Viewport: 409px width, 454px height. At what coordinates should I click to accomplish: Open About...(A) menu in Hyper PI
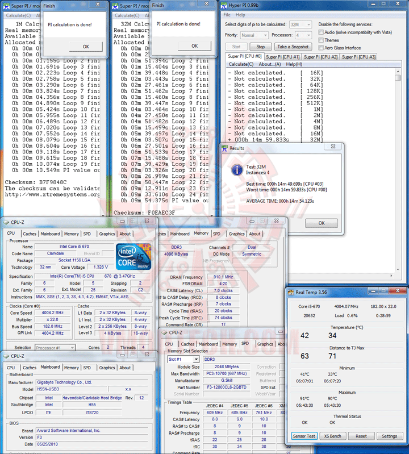tap(270, 64)
